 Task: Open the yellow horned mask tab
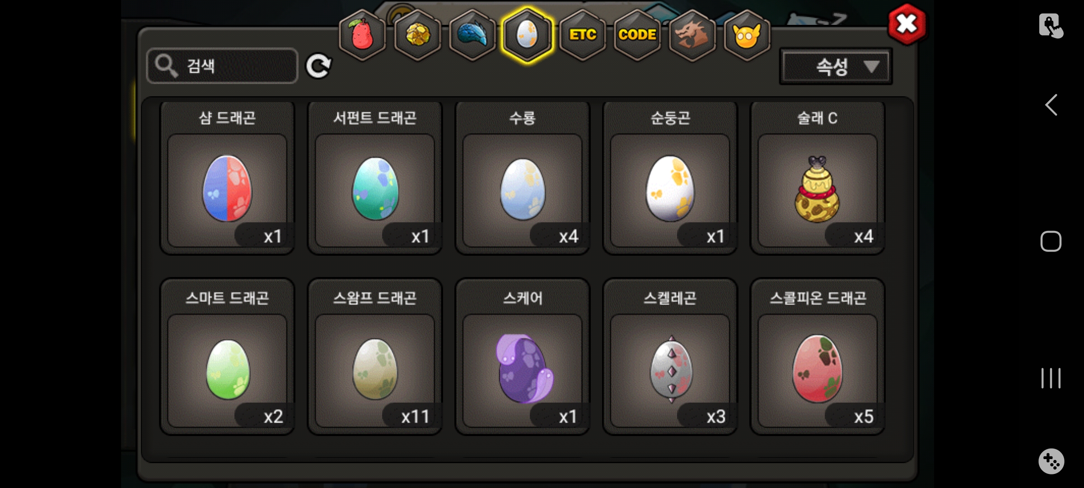click(747, 35)
